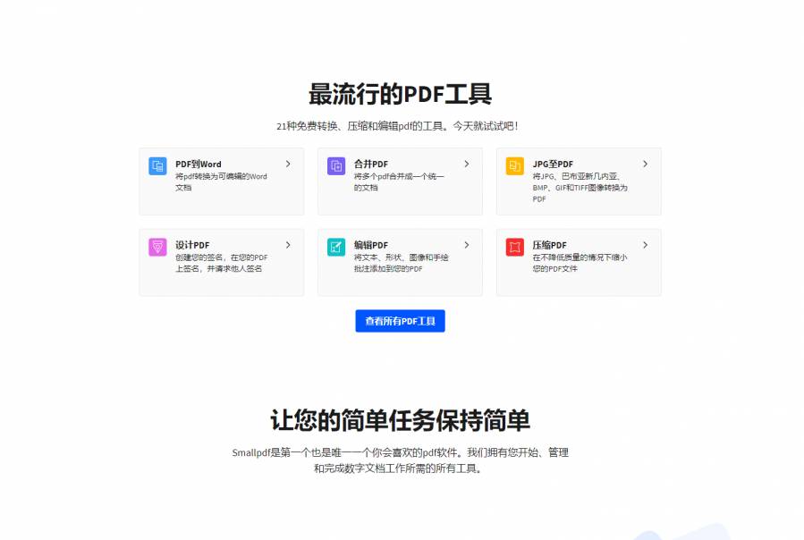Open the 编辑PDF card chevron
This screenshot has height=540, width=804.
point(467,245)
